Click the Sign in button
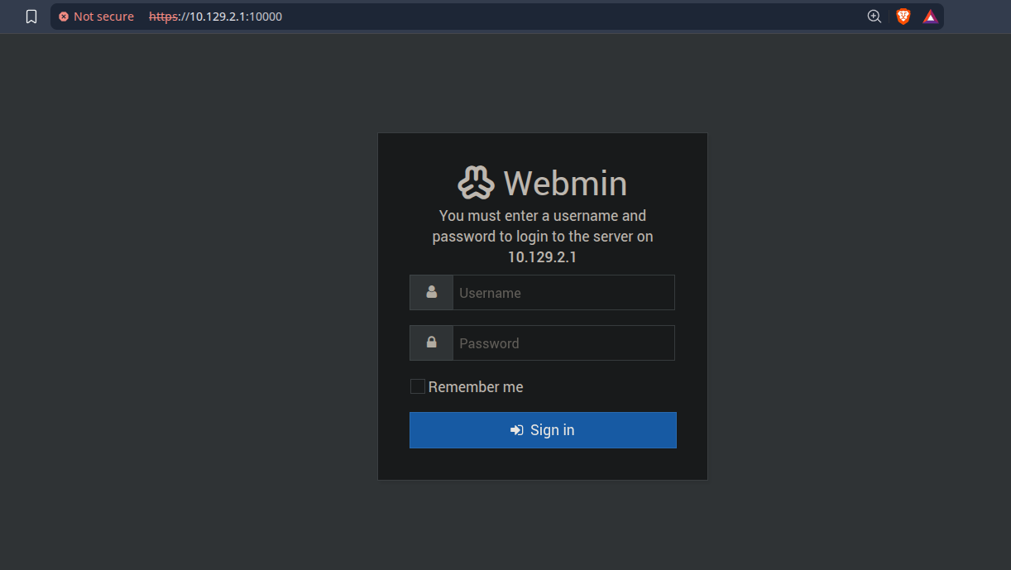Screen dimensions: 1011x570 (x=543, y=430)
